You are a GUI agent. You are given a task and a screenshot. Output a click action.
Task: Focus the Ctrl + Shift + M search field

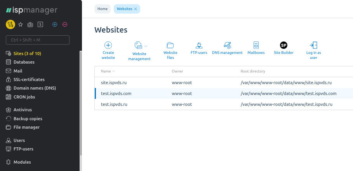point(38,40)
